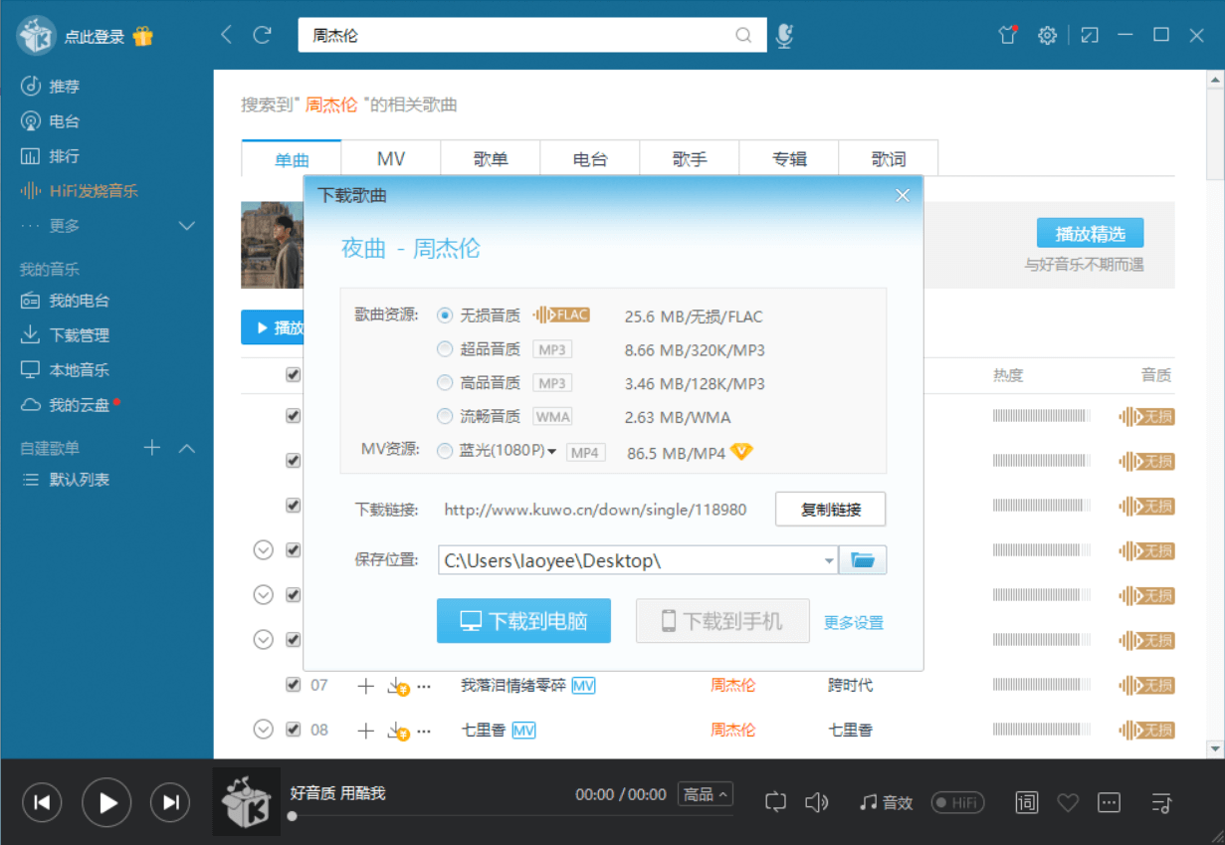This screenshot has width=1225, height=845.
Task: Toggle the lyrics 词 icon in player bar
Action: pyautogui.click(x=1026, y=802)
